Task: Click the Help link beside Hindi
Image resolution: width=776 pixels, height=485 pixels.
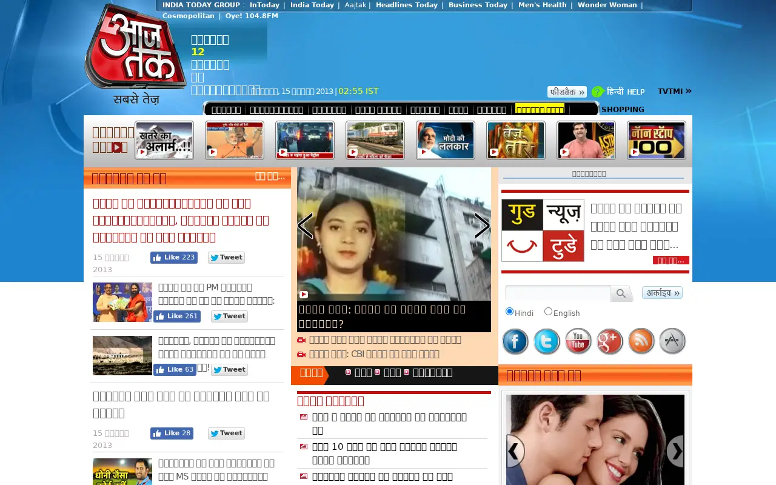Action: (x=636, y=92)
